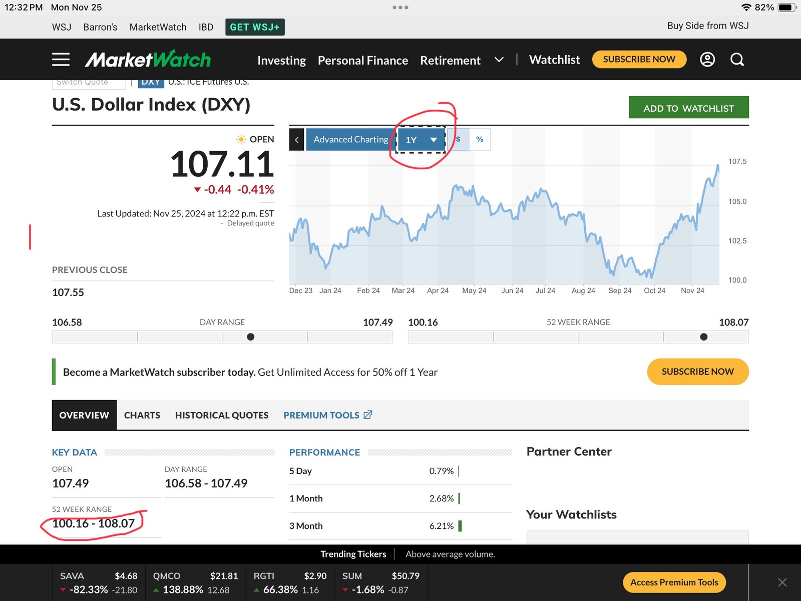
Task: Open RGTI trending ticker
Action: coord(290,582)
